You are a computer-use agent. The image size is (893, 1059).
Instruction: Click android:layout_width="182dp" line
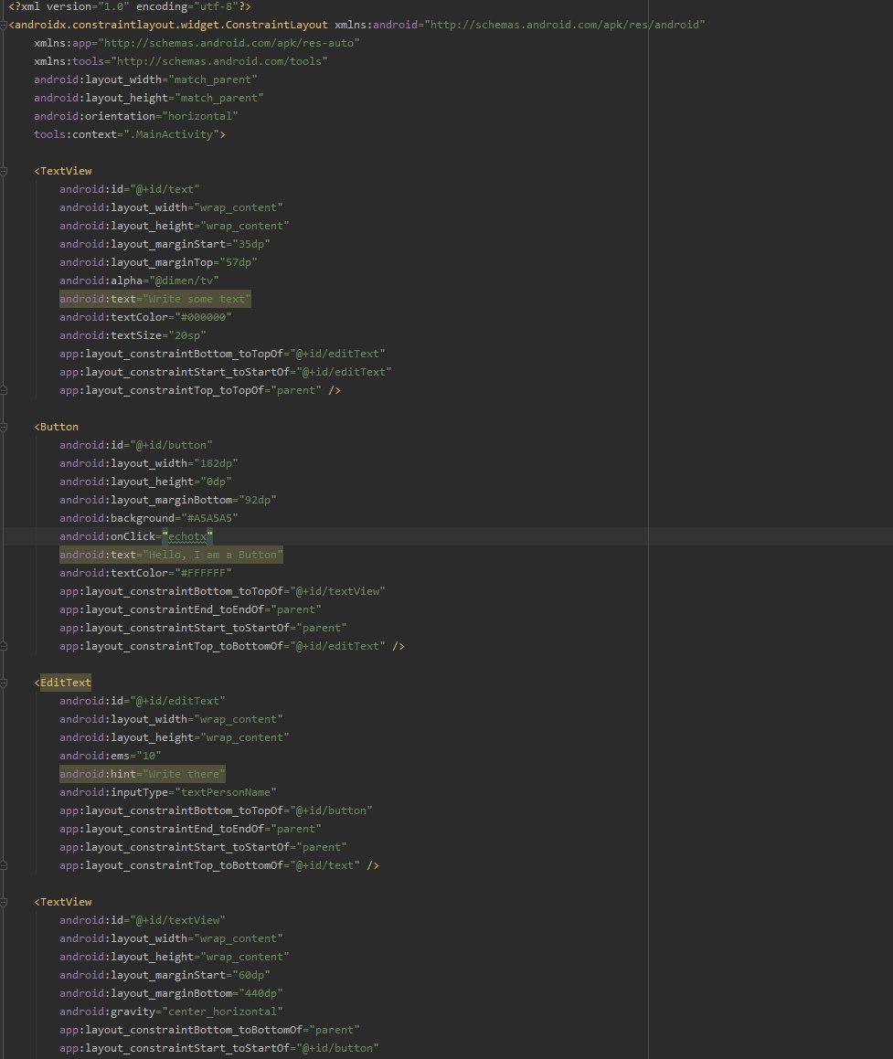(x=149, y=463)
